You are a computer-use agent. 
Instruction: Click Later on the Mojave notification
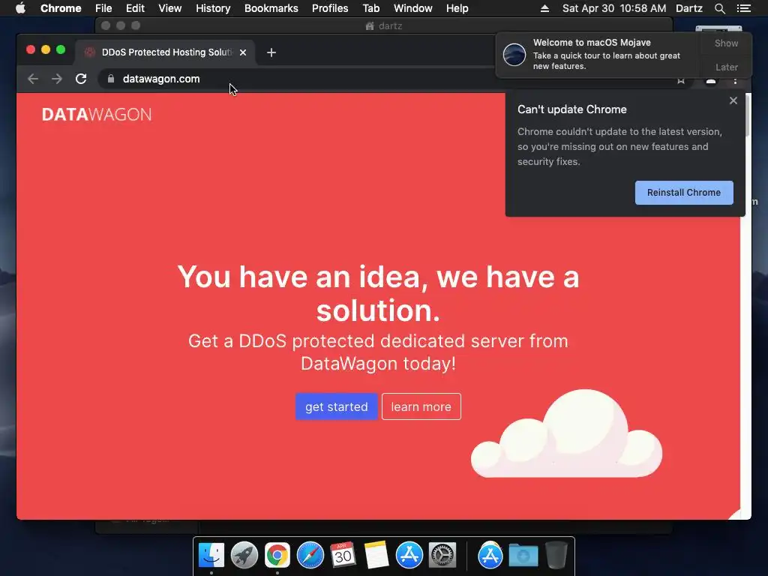tap(726, 67)
